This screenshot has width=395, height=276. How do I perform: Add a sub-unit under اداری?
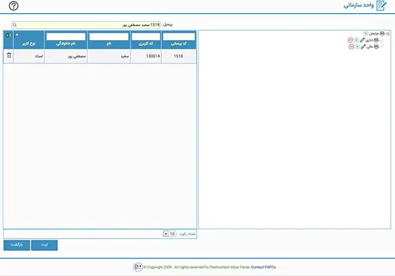[x=356, y=40]
